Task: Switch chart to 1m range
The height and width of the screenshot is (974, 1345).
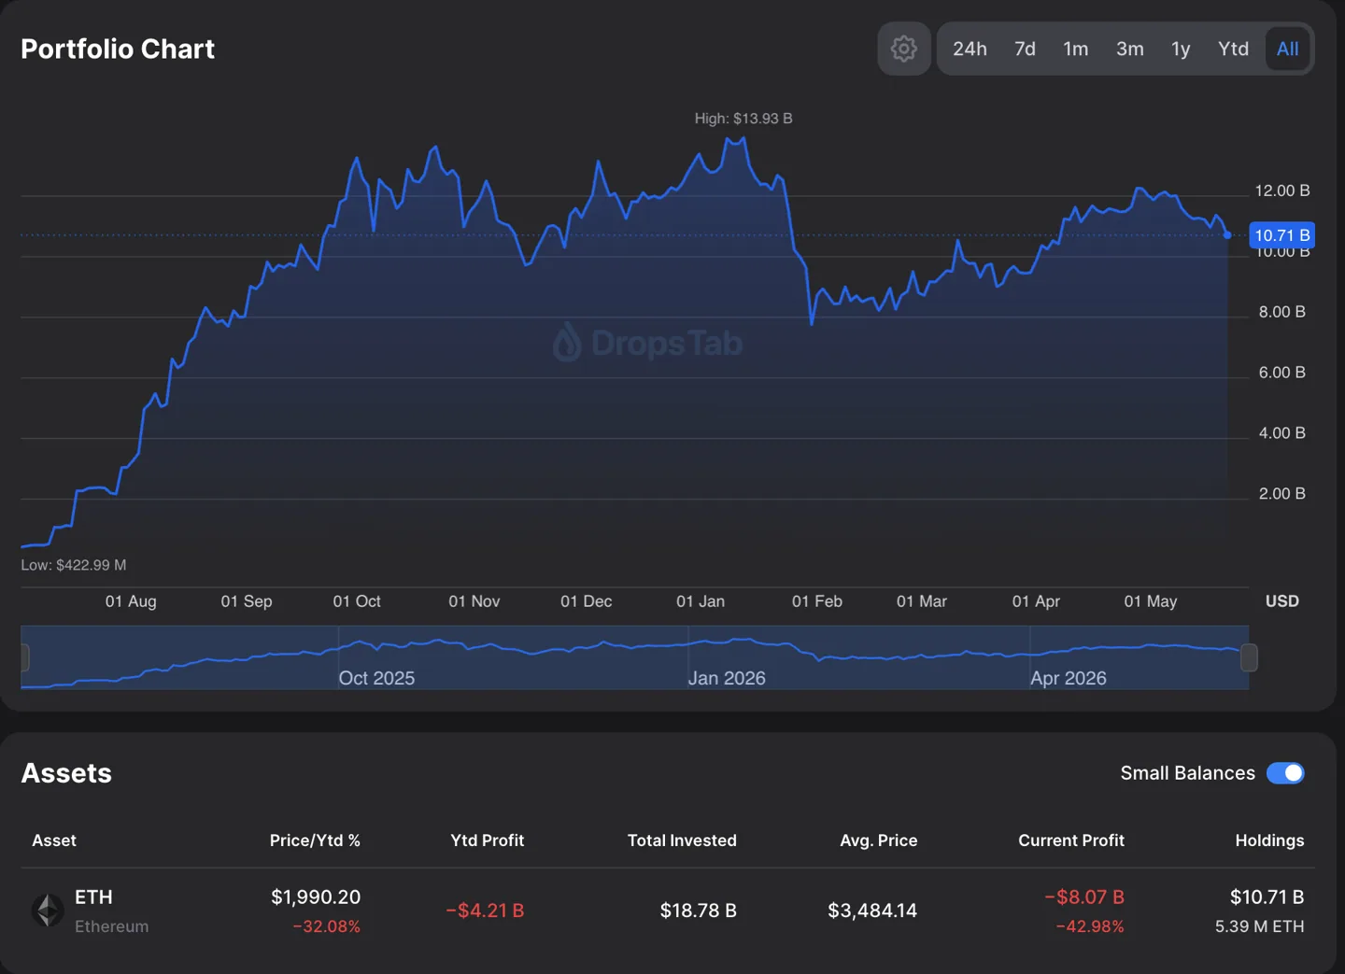Action: pyautogui.click(x=1075, y=49)
